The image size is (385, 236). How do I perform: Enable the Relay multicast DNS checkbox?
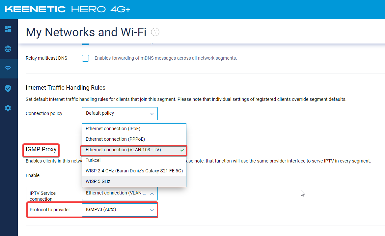point(85,58)
